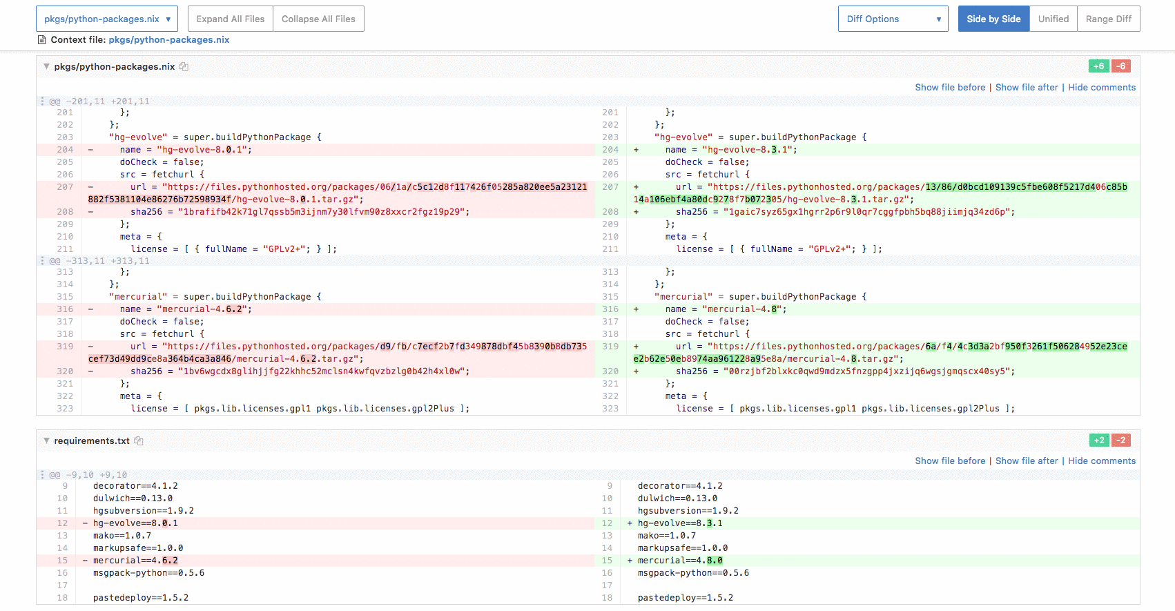
Task: Hide comments on the requirements.txt diff
Action: (1101, 461)
